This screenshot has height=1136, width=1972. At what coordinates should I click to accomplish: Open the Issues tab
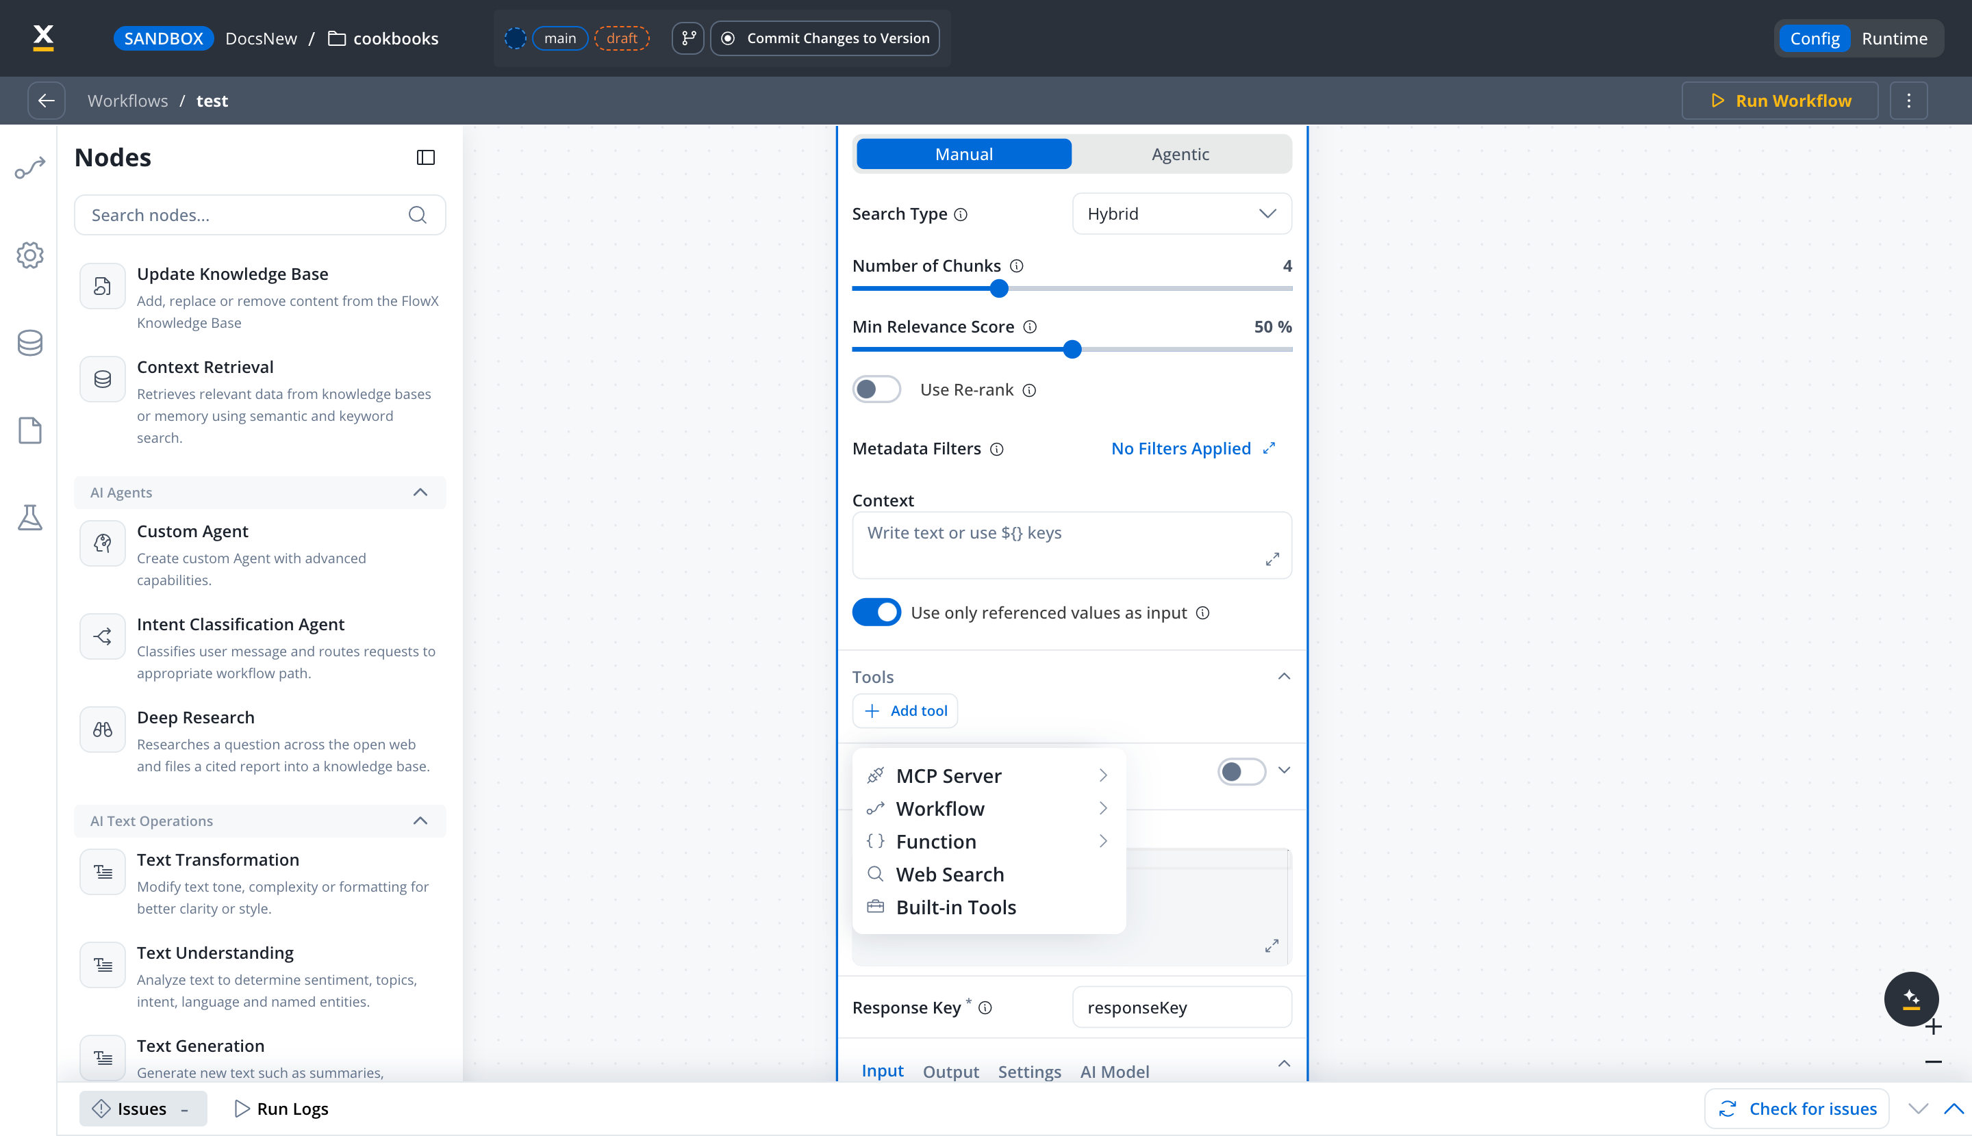(x=143, y=1109)
